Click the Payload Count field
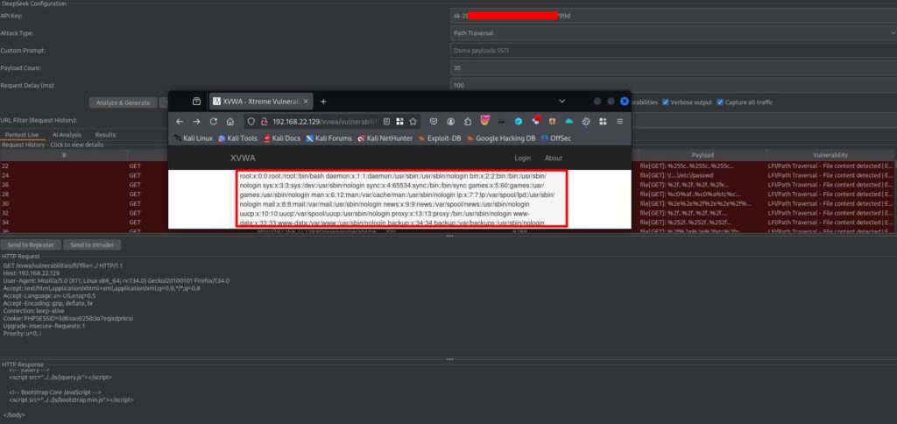 (x=674, y=68)
